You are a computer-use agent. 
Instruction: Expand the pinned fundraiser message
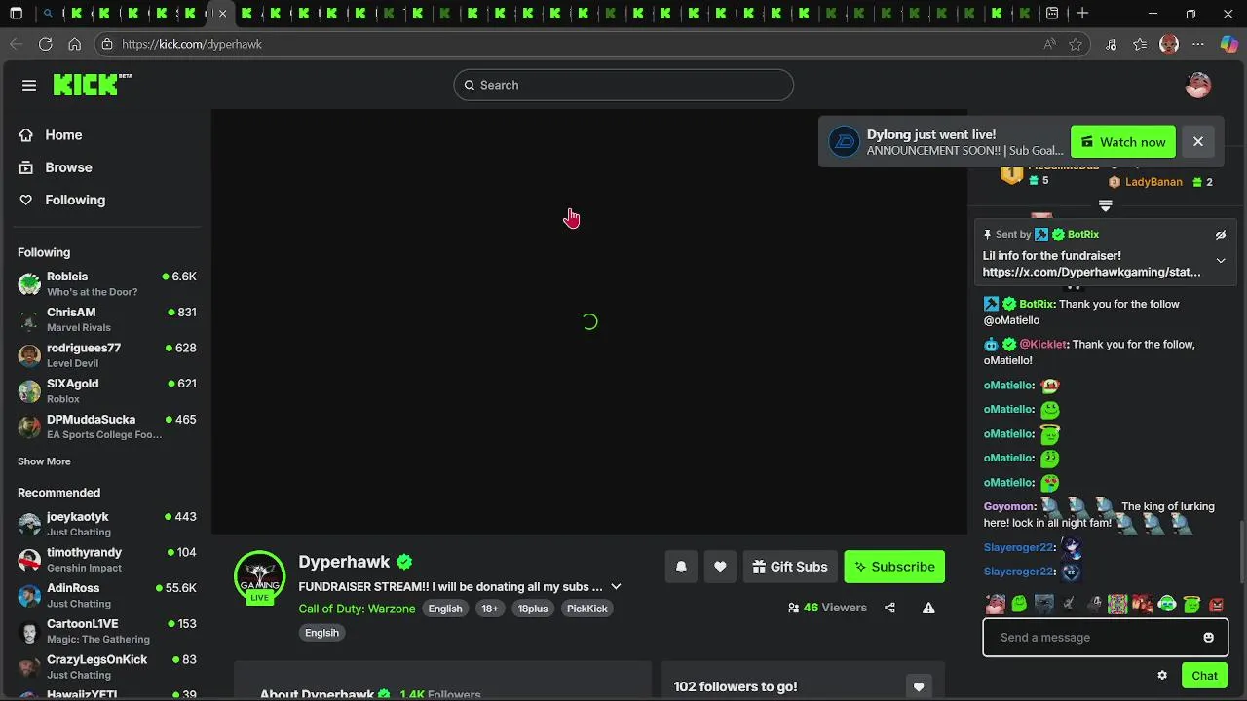[x=1220, y=261]
